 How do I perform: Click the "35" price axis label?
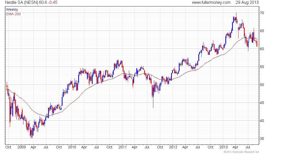point(262,139)
